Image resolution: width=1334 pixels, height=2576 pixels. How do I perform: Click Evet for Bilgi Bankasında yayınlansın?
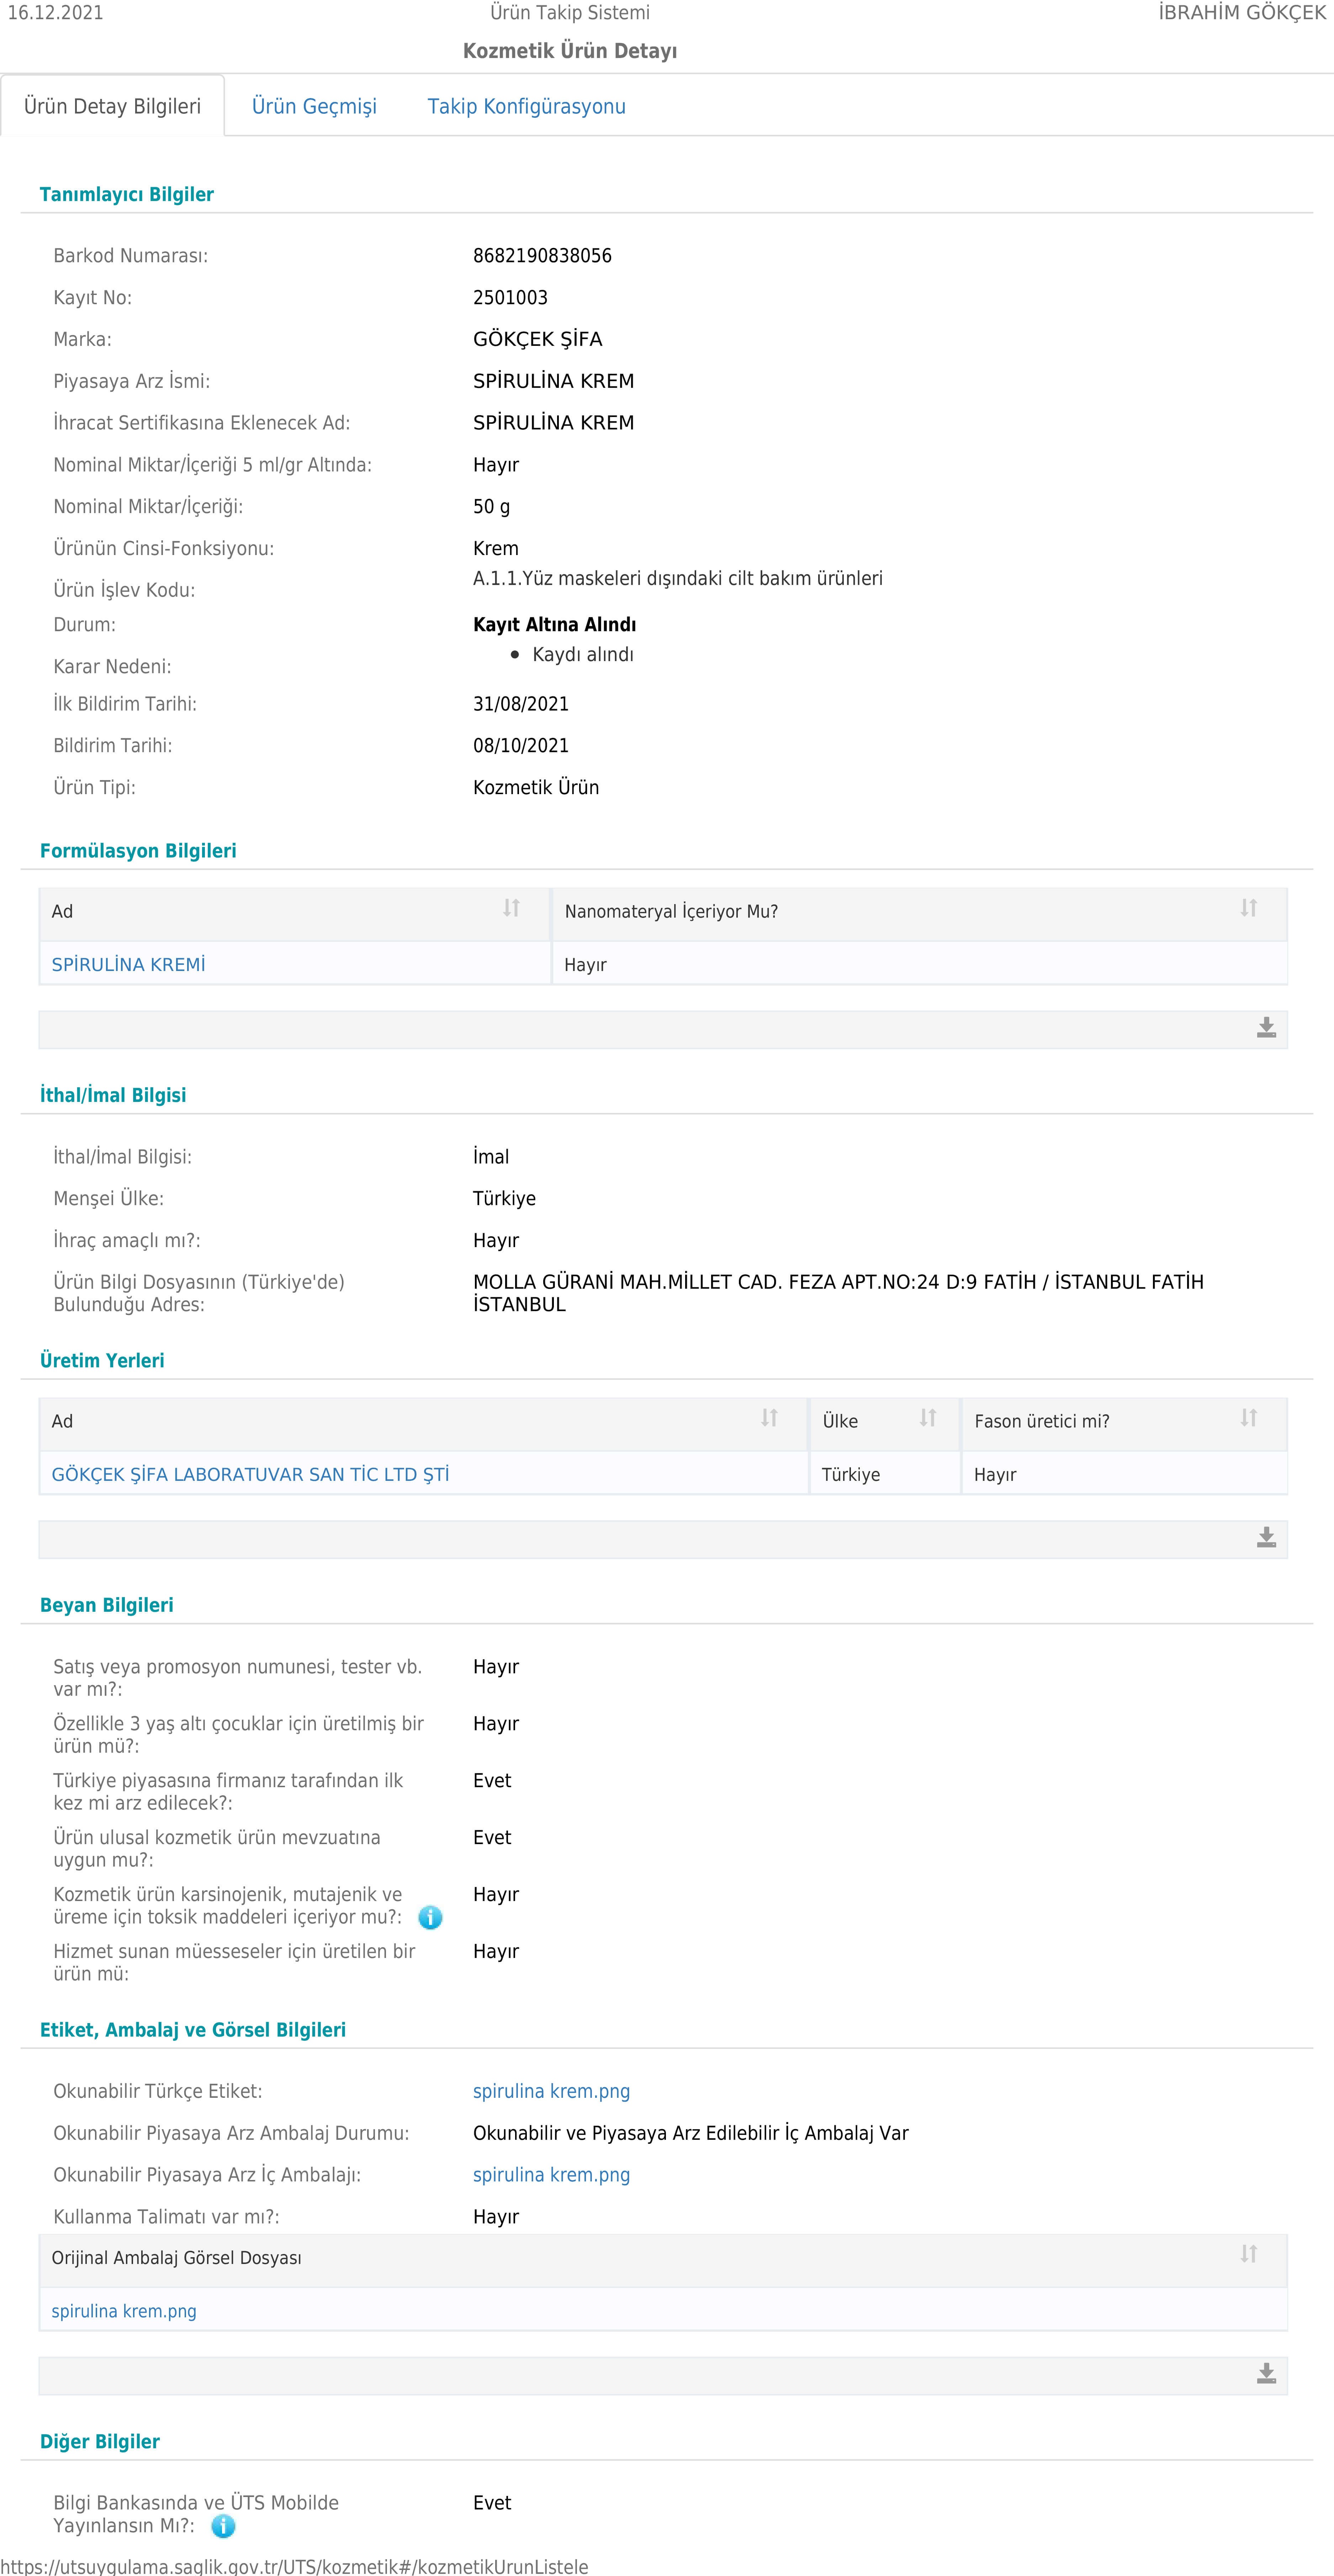[492, 2503]
